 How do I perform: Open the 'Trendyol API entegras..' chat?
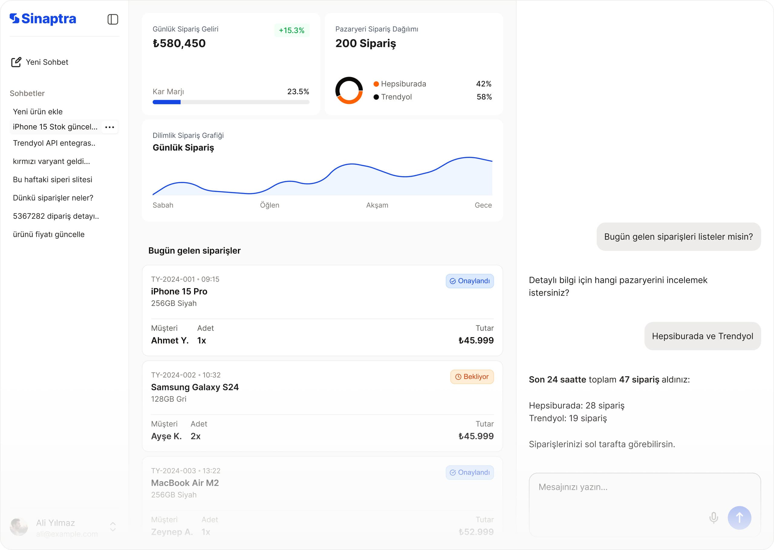tap(54, 143)
